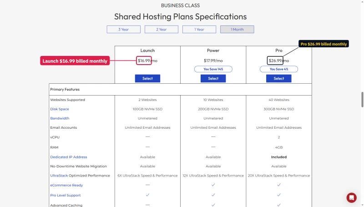Click the 12X UltraStack Speed & Performance cell
This screenshot has height=207, width=364.
[213, 176]
